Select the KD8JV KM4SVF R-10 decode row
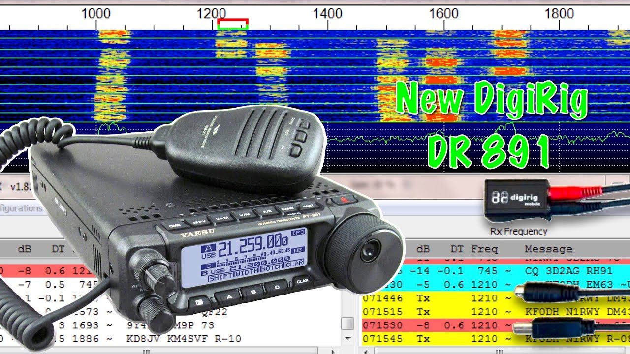The height and width of the screenshot is (354, 630). pos(170,339)
